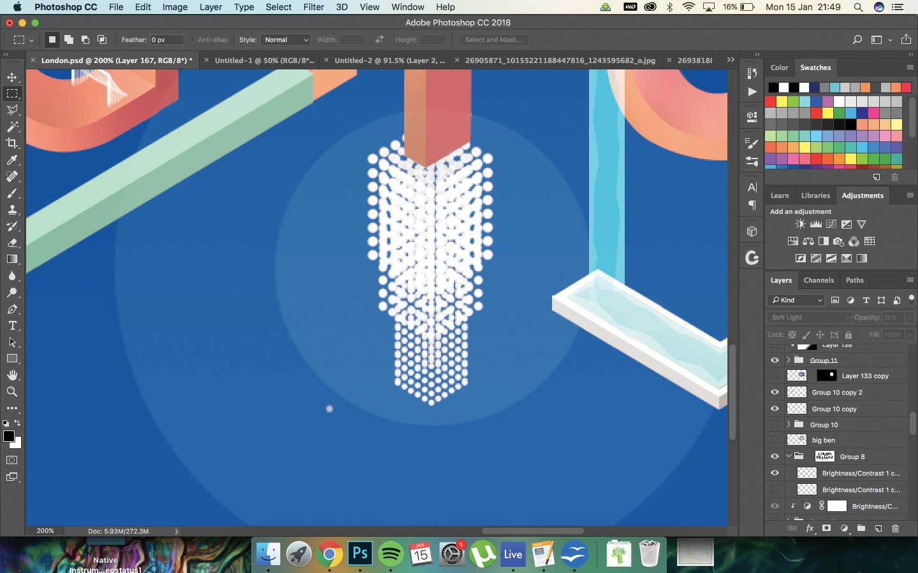The width and height of the screenshot is (918, 573).
Task: Toggle visibility of Layer 133 copy
Action: click(x=775, y=376)
